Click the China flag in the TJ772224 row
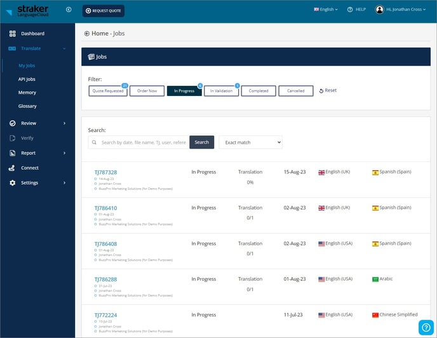This screenshot has height=338, width=437. 375,315
